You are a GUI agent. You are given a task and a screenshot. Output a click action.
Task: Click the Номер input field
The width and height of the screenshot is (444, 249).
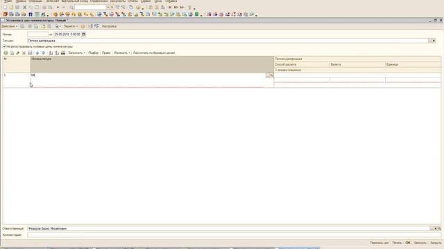[x=38, y=34]
